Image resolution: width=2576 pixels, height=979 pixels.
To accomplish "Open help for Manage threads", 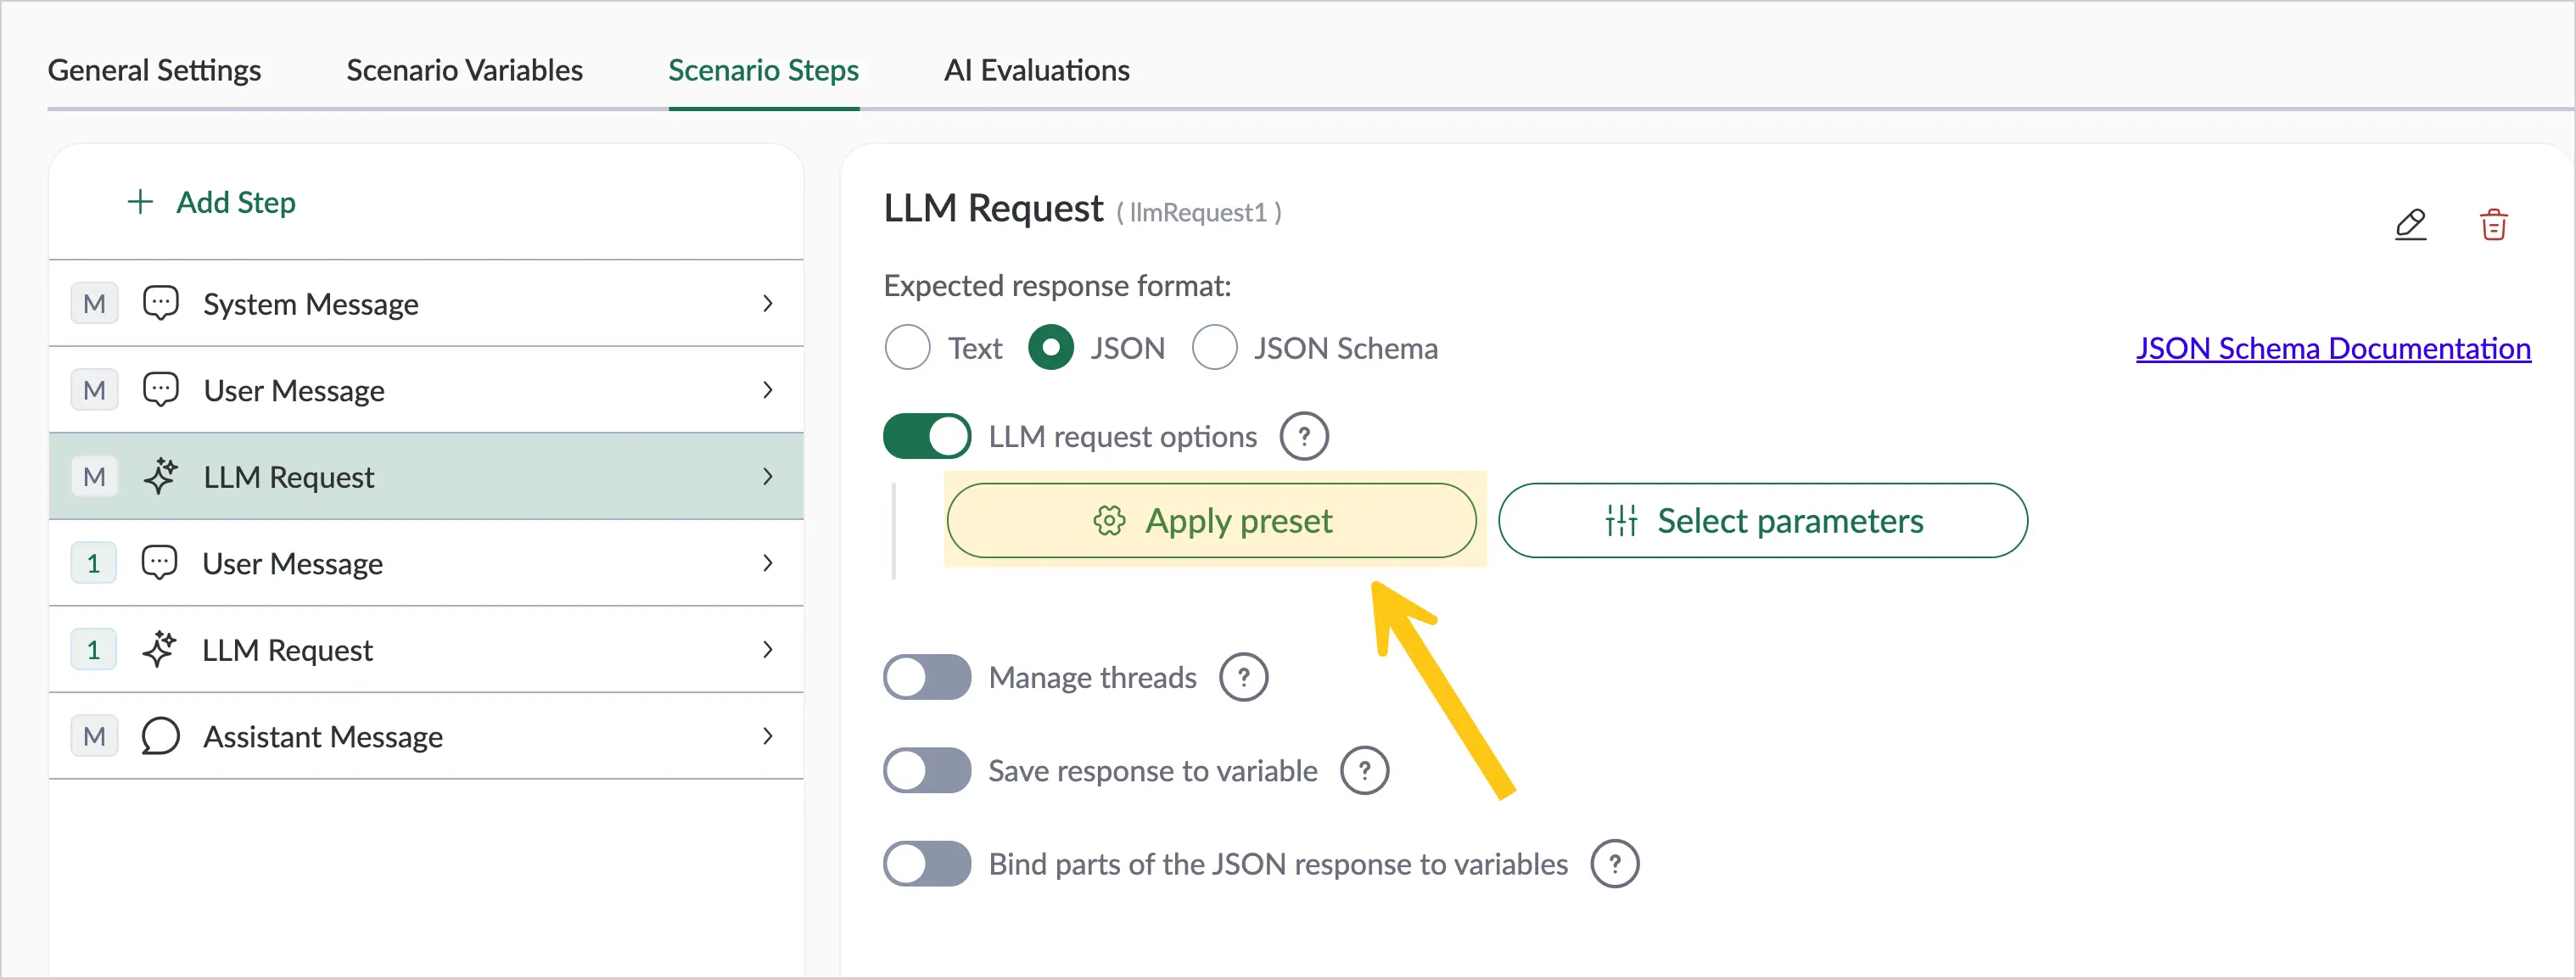I will click(x=1243, y=677).
